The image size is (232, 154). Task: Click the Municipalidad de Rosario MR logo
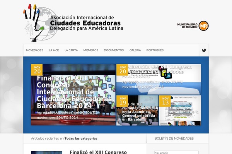(193, 26)
